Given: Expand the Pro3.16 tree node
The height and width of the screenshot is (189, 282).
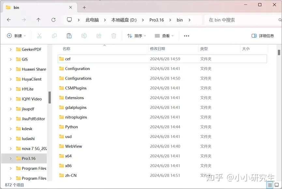Looking at the screenshot, I should pos(11,158).
